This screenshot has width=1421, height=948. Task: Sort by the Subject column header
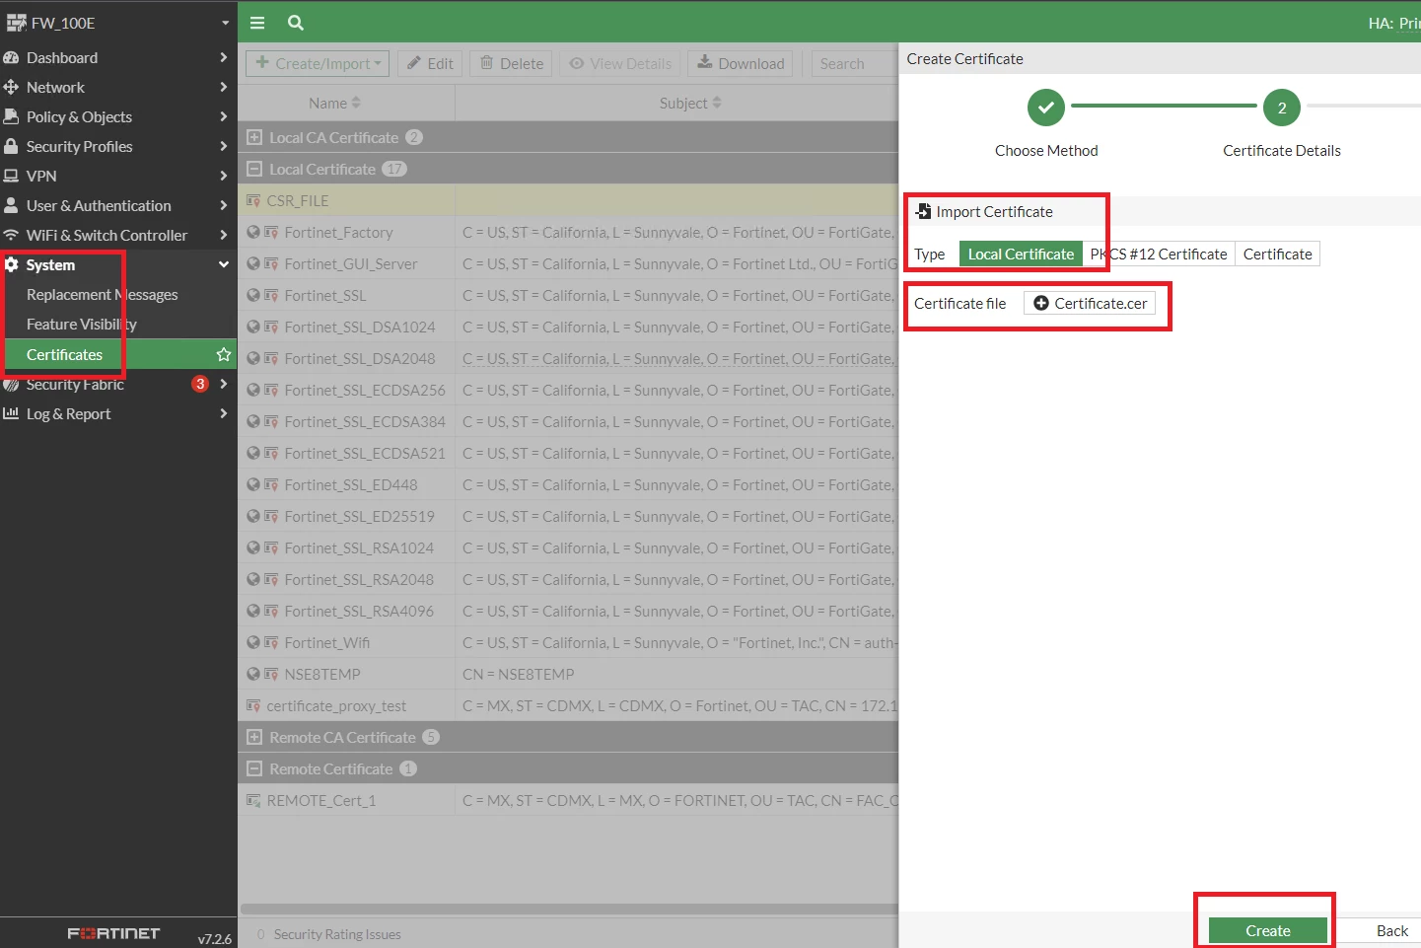(x=690, y=103)
